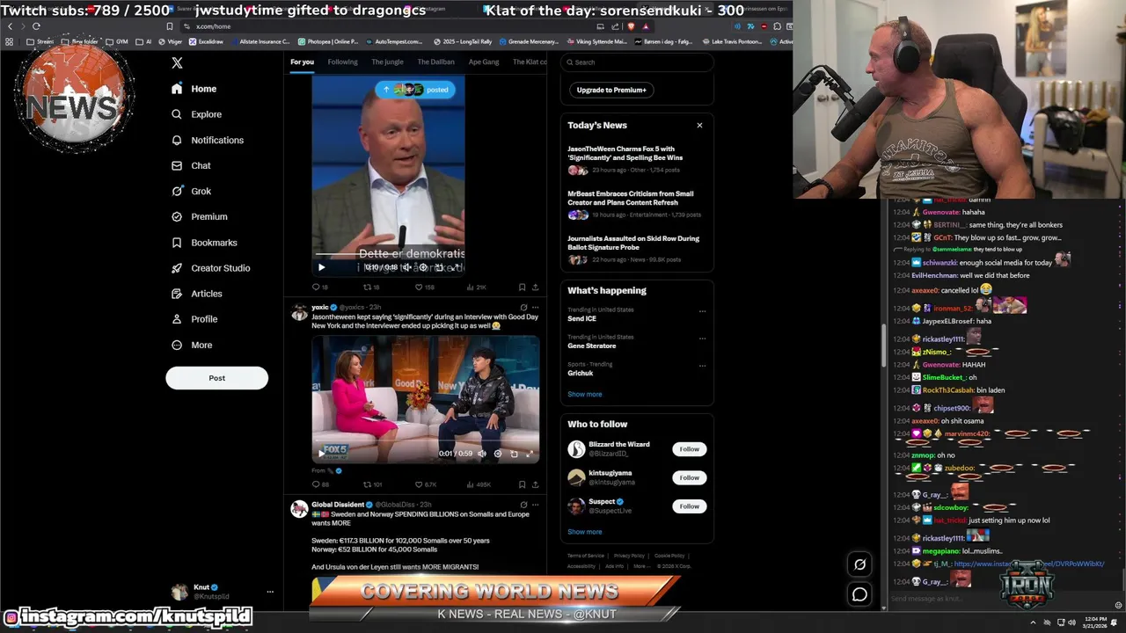Share the yoxic post
The width and height of the screenshot is (1126, 633).
coord(535,484)
